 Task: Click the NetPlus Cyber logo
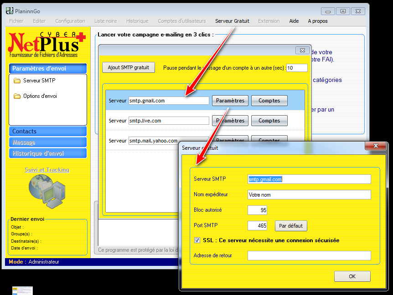(47, 44)
